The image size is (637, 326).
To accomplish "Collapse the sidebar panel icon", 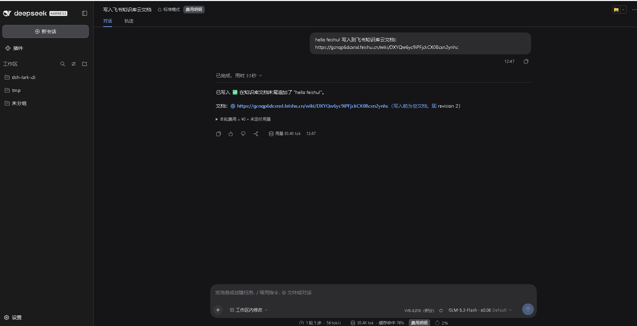I will pos(85,13).
